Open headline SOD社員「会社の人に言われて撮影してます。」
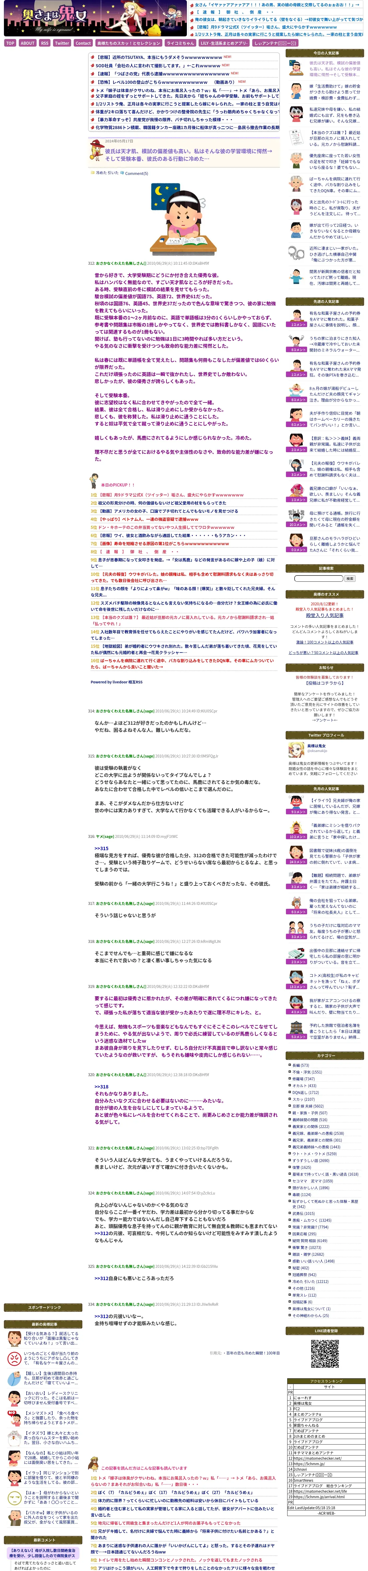This screenshot has width=368, height=1571. [x=158, y=65]
